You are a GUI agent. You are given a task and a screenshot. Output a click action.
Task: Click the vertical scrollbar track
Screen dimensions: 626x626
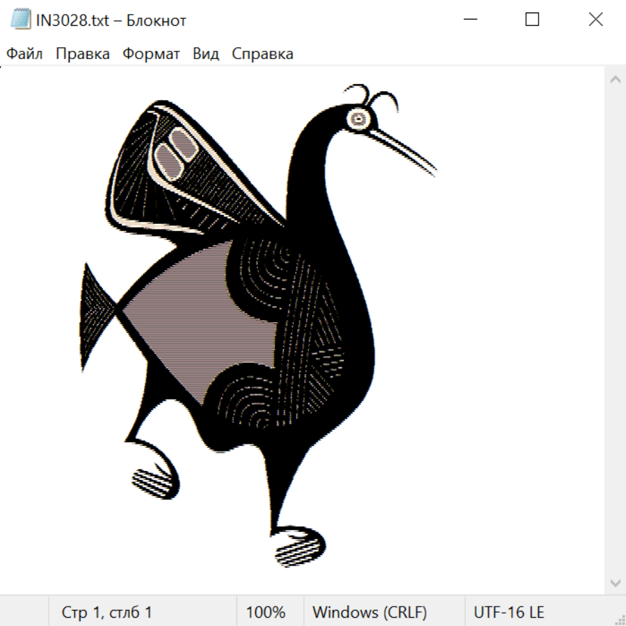(615, 330)
